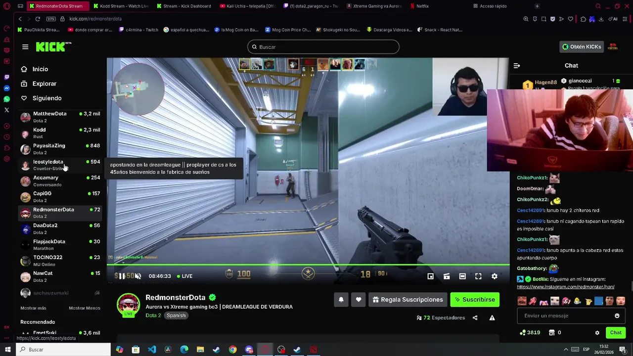Click the Spanish language tag
The height and width of the screenshot is (356, 633).
176,315
